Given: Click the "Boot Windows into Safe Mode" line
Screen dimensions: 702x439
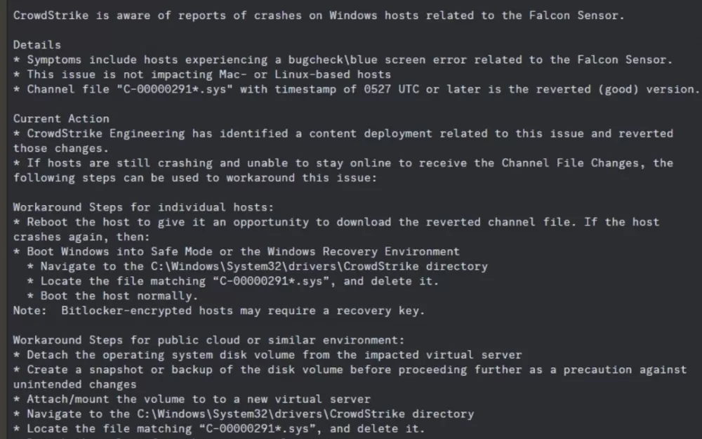Looking at the screenshot, I should pos(237,251).
